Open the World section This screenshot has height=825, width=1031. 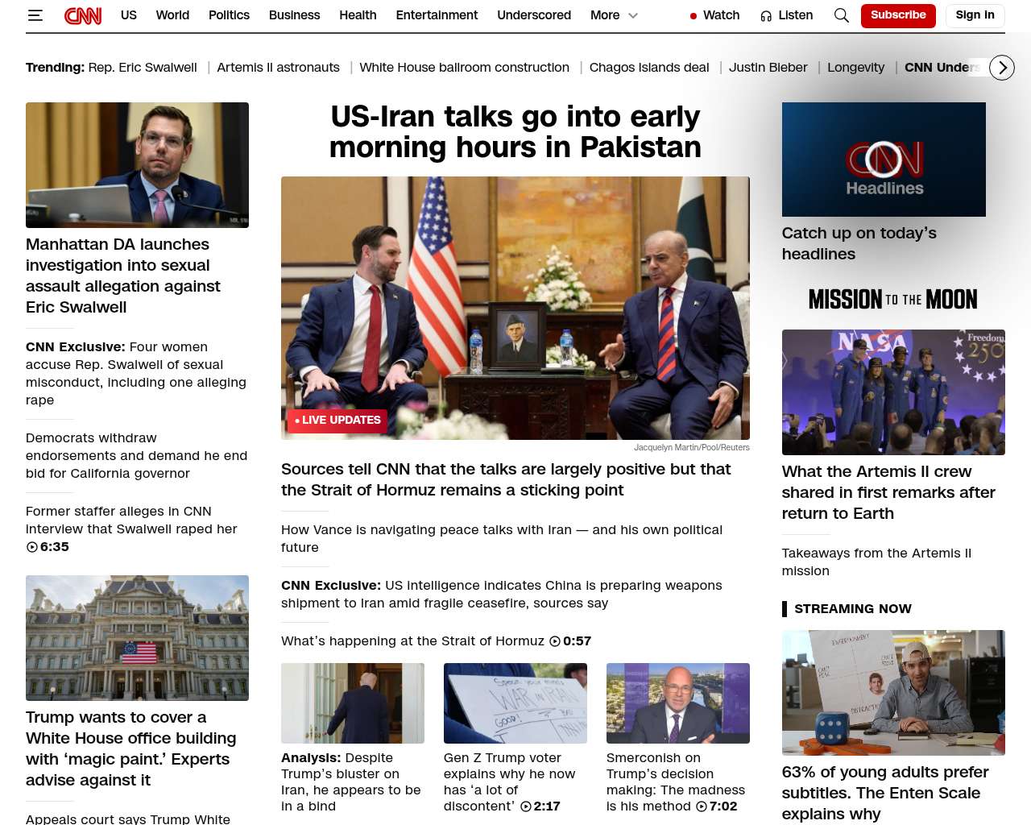click(x=172, y=15)
